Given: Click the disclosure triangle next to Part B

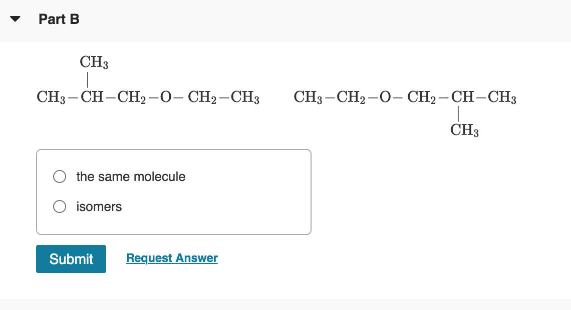Looking at the screenshot, I should coord(16,19).
